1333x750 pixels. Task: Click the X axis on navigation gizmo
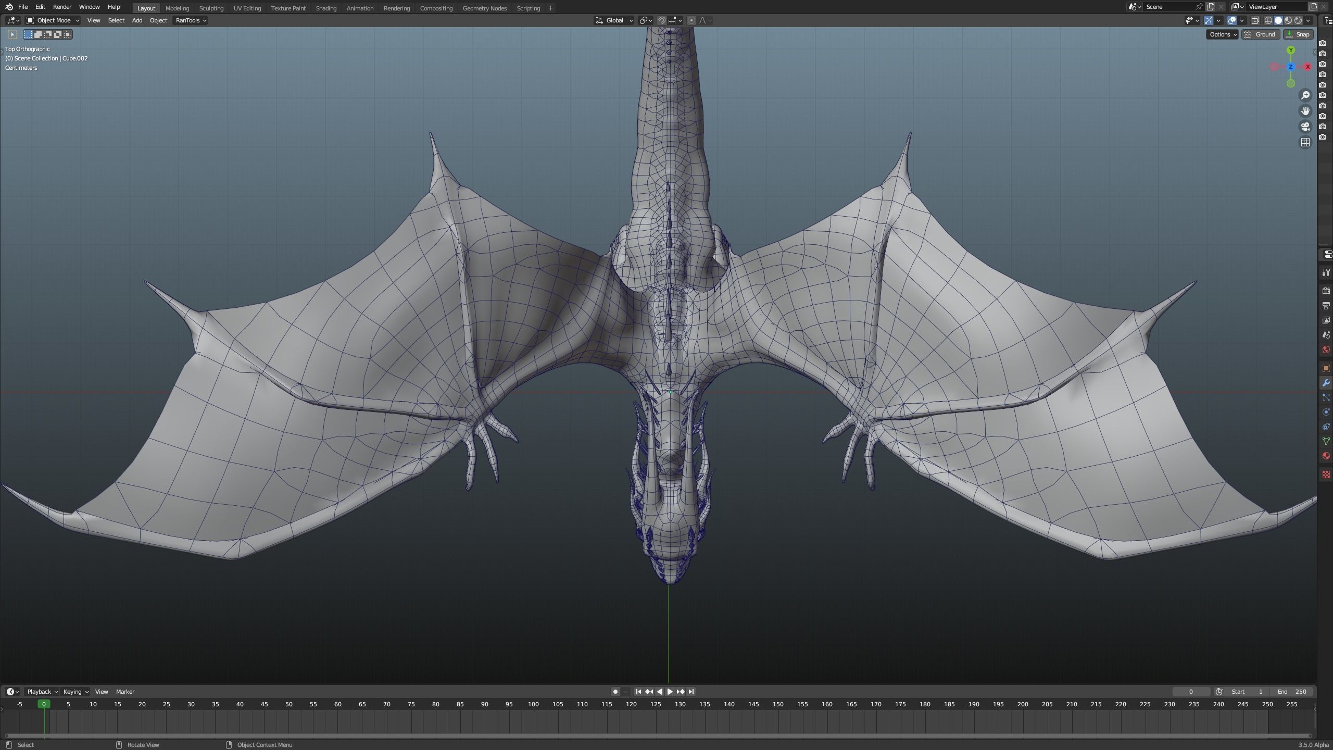coord(1307,67)
